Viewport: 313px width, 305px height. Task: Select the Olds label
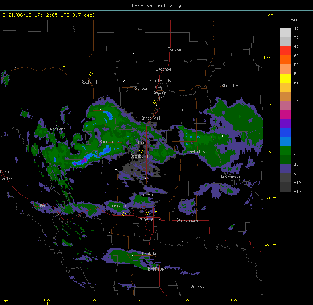coord(141,143)
